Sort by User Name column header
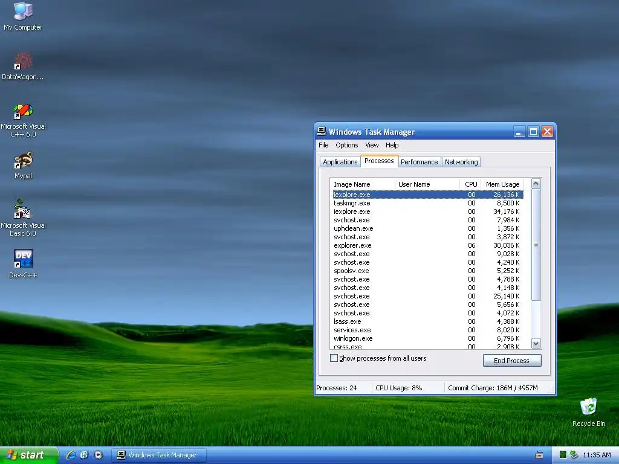Screen dimensions: 619x464 pyautogui.click(x=427, y=184)
